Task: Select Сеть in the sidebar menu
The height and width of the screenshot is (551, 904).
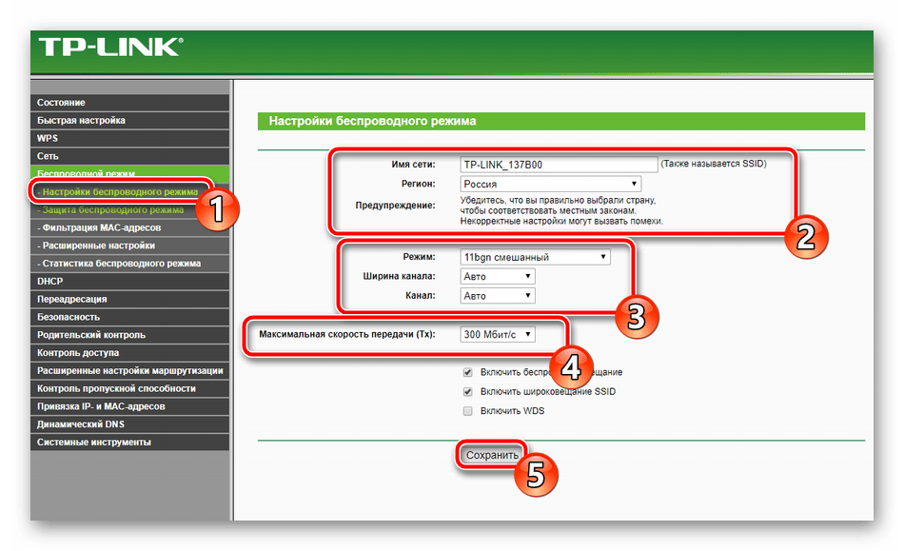Action: tap(129, 156)
